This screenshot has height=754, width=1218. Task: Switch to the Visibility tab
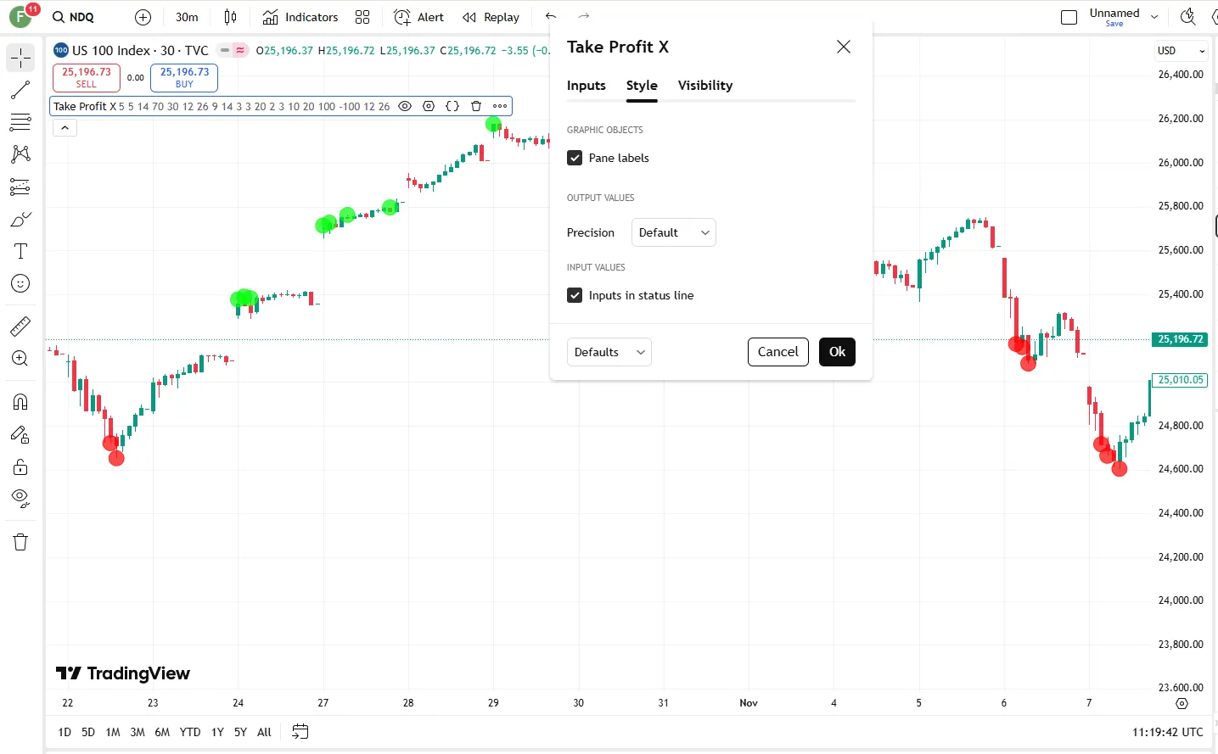pos(704,85)
